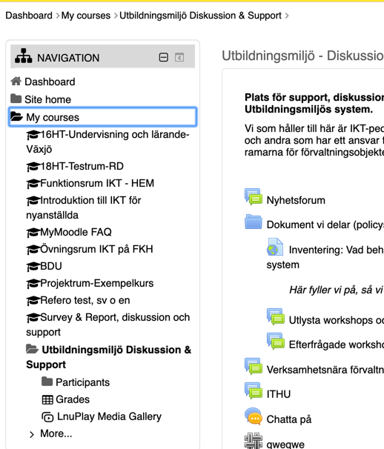Open the Nyhetsforum forum icon
The height and width of the screenshot is (449, 384).
[254, 197]
